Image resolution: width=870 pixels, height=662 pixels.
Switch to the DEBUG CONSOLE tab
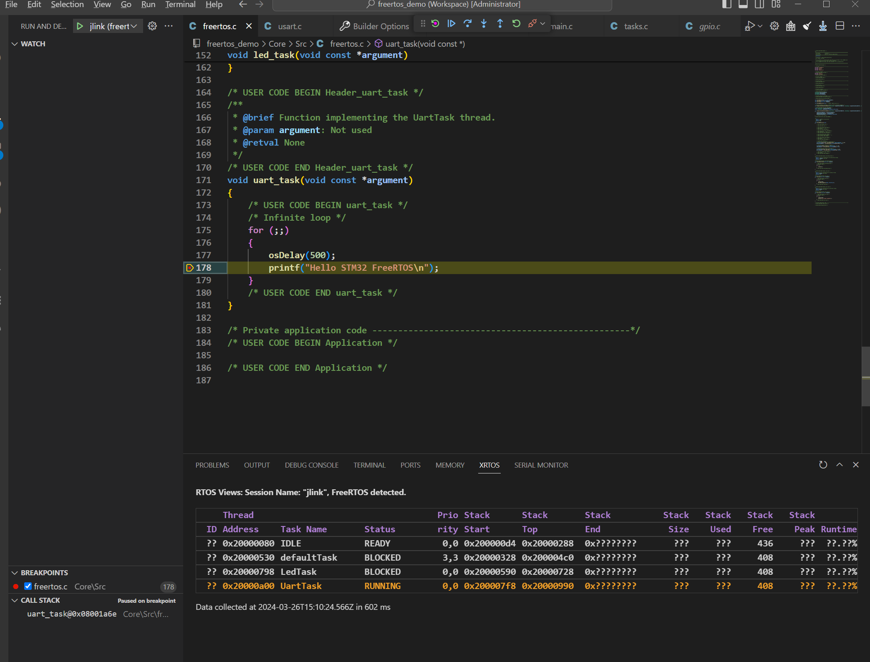(x=311, y=465)
